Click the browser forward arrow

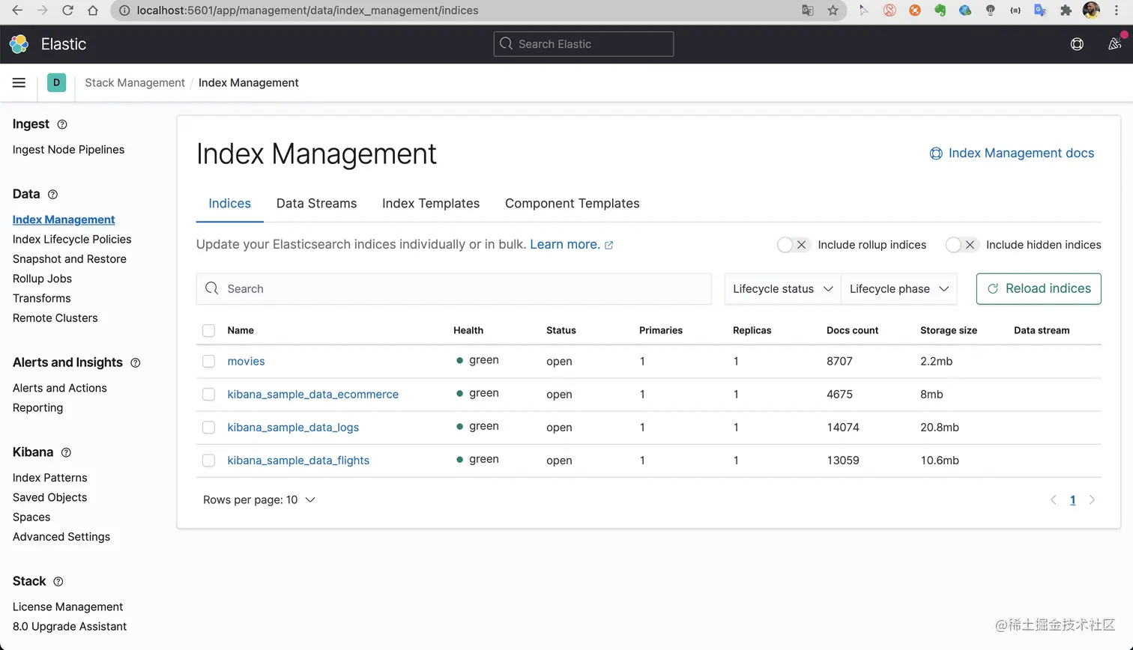[x=43, y=10]
